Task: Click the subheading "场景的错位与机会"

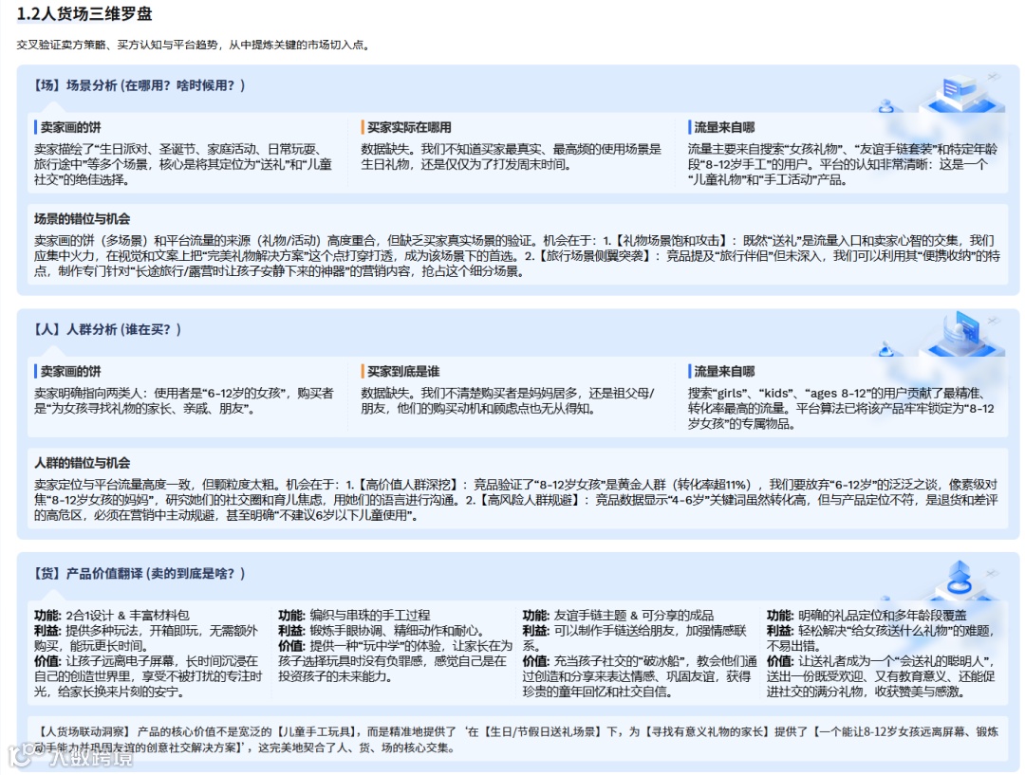Action: [83, 219]
